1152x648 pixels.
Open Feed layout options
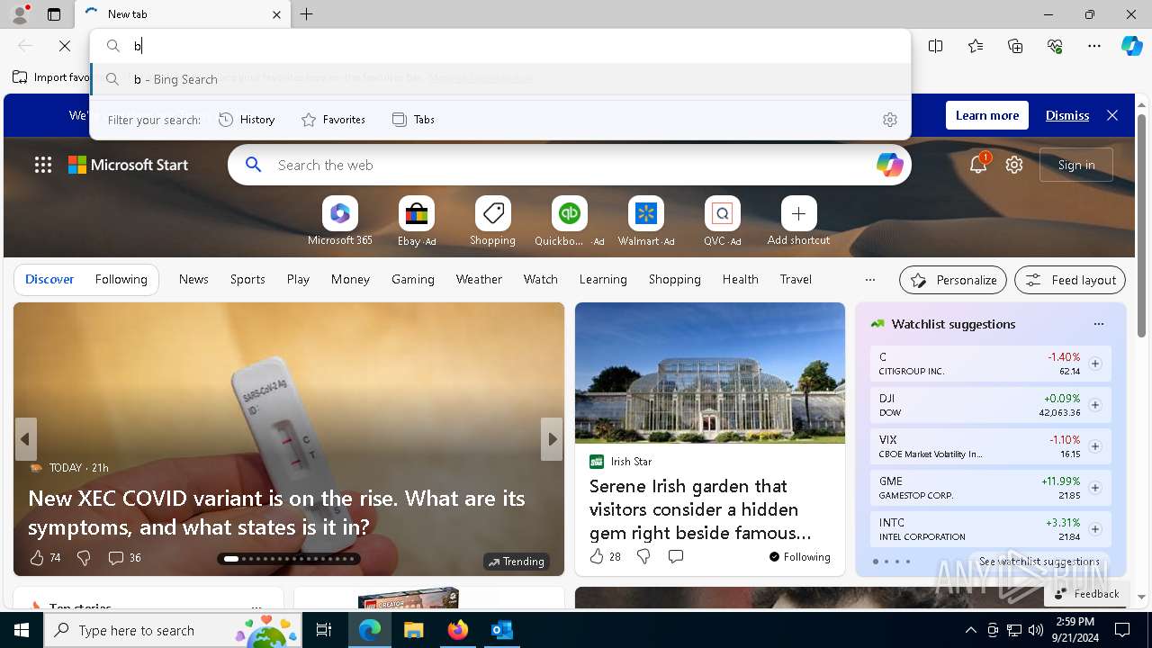1070,280
